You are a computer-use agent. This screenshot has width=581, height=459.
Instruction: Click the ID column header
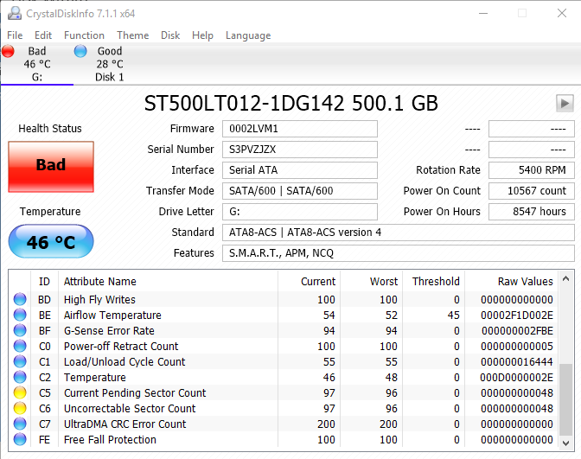point(44,282)
